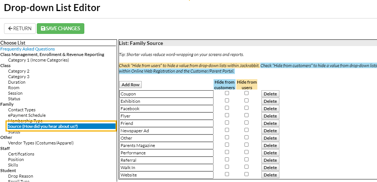Check Hide from users for Walk In
This screenshot has width=377, height=182.
(246, 167)
